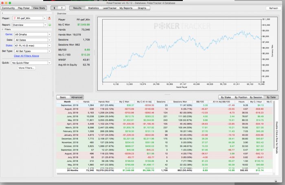Sort by the Month column header

(68, 102)
